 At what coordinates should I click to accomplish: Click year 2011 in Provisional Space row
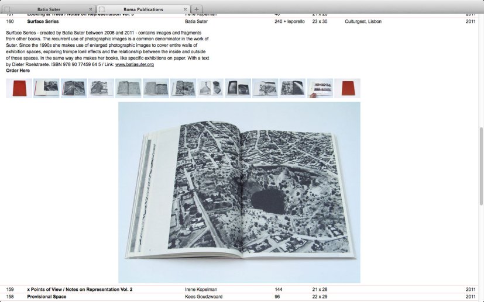(x=471, y=297)
